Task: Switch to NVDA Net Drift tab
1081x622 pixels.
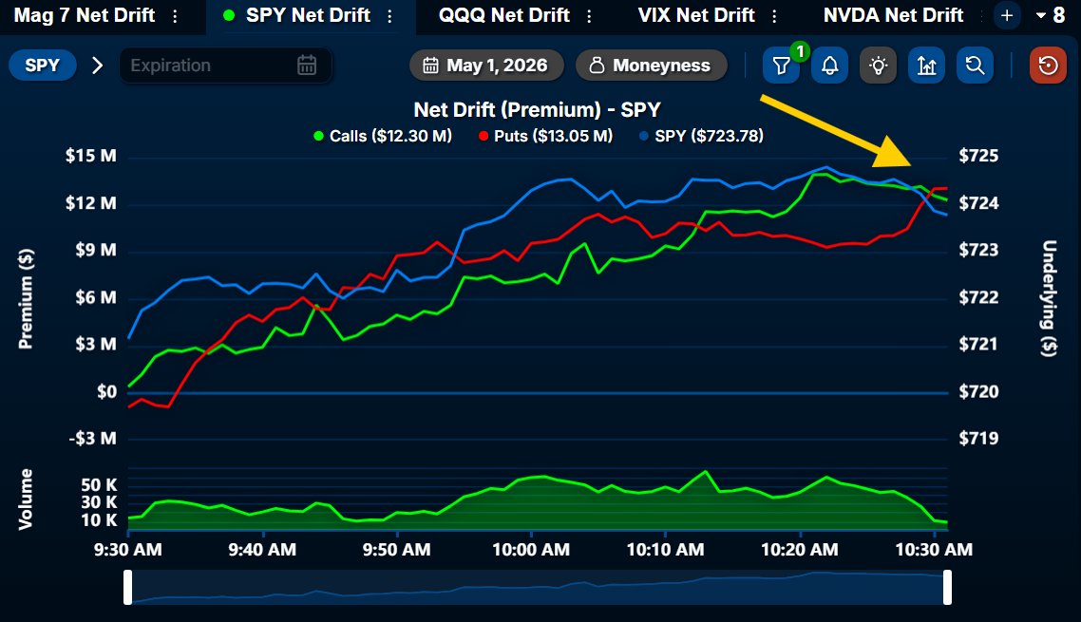Action: 894,15
